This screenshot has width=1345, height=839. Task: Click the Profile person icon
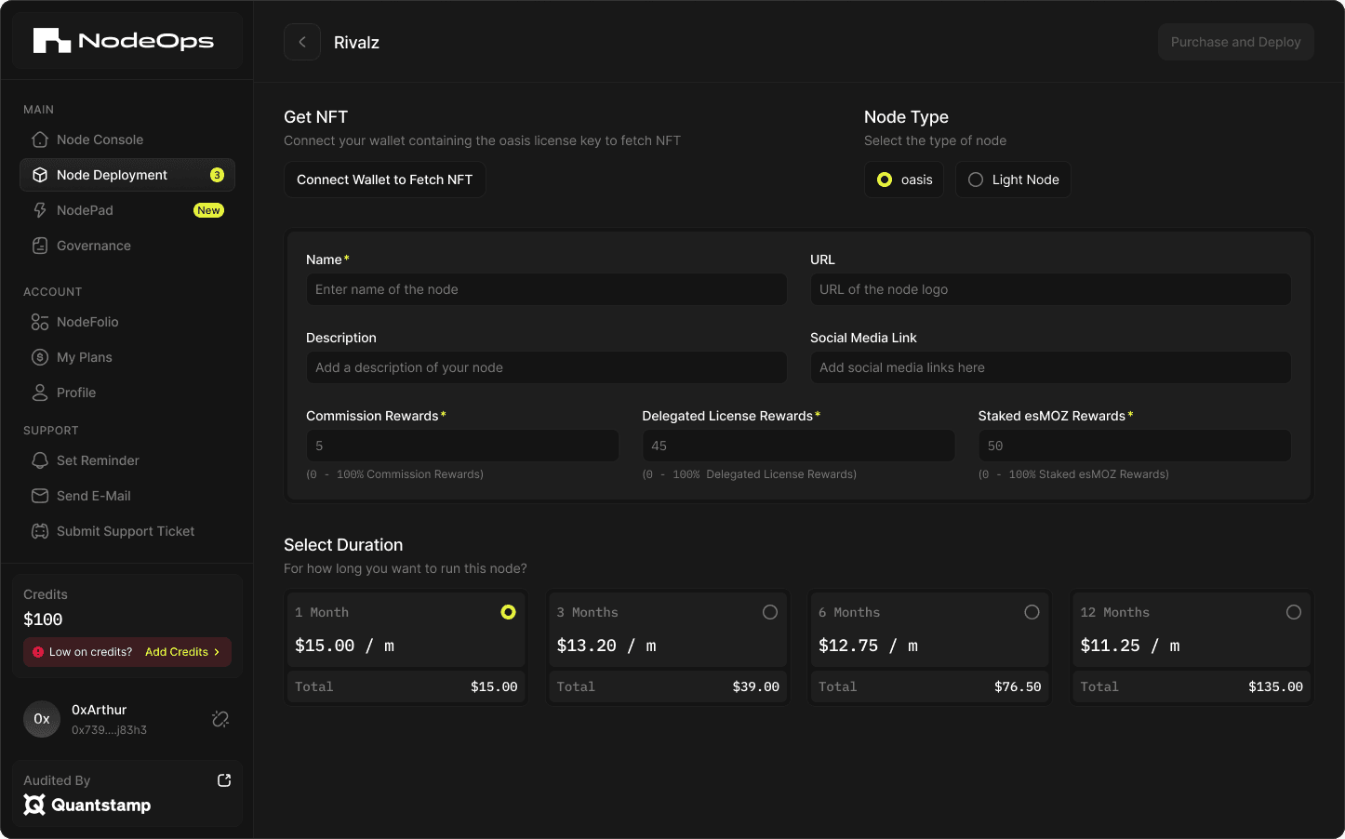(40, 393)
